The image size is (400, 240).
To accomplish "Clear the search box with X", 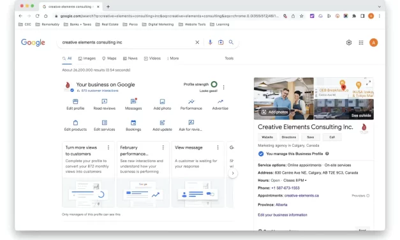I will (197, 42).
